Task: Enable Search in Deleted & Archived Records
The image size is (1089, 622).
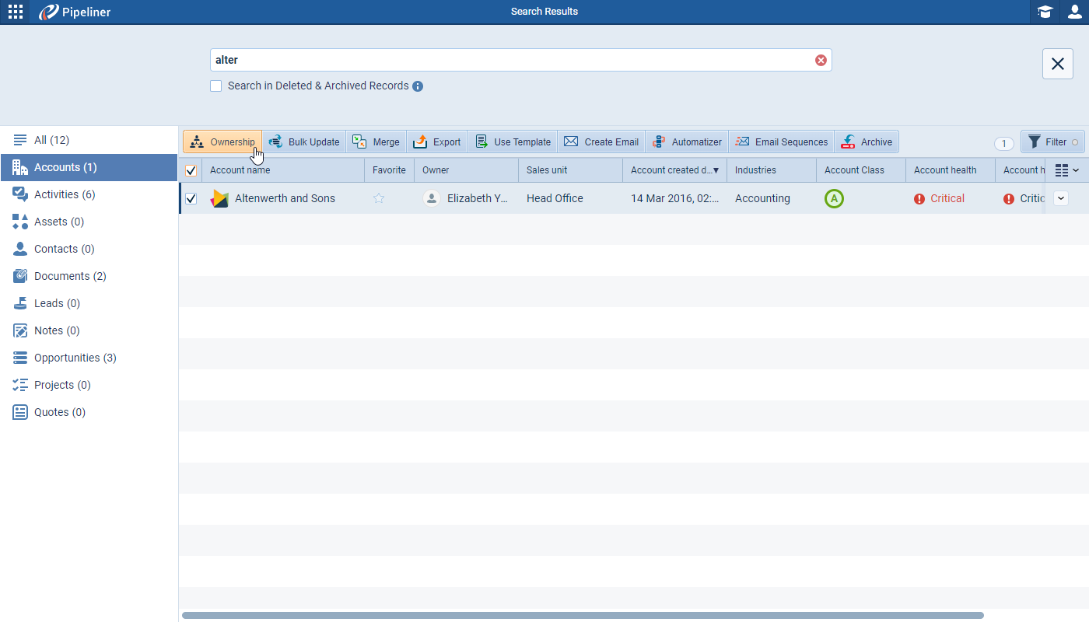Action: (216, 86)
